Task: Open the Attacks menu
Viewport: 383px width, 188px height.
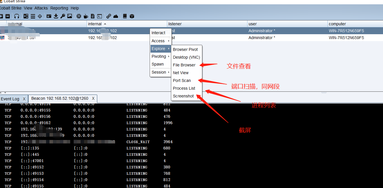Action: tap(41, 8)
